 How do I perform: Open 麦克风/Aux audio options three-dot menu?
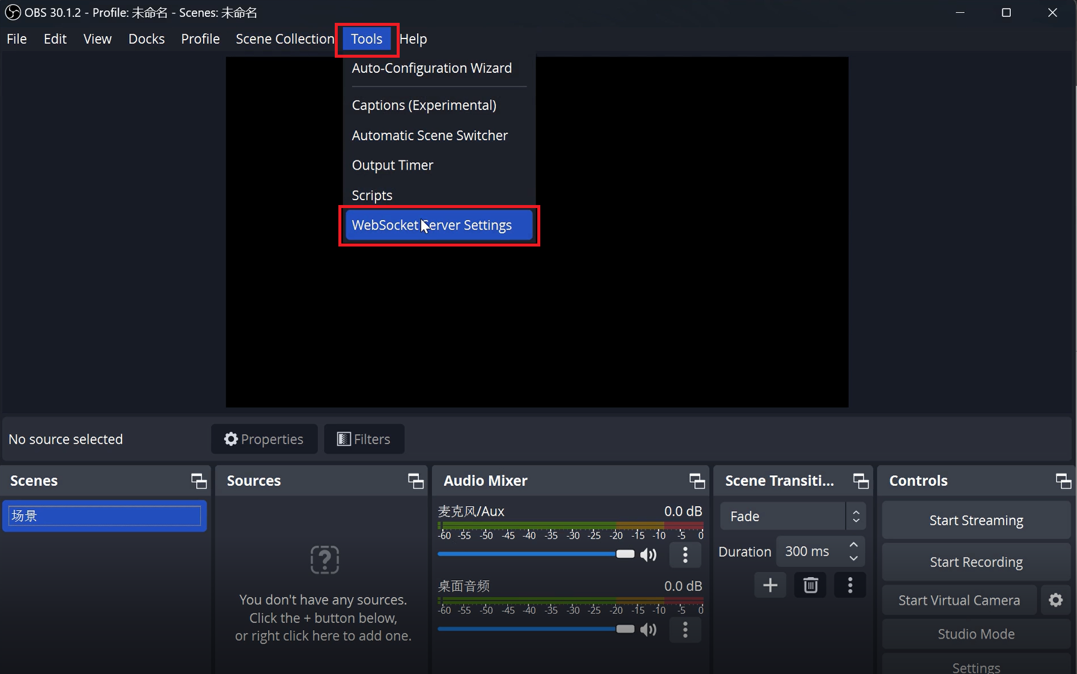point(685,554)
